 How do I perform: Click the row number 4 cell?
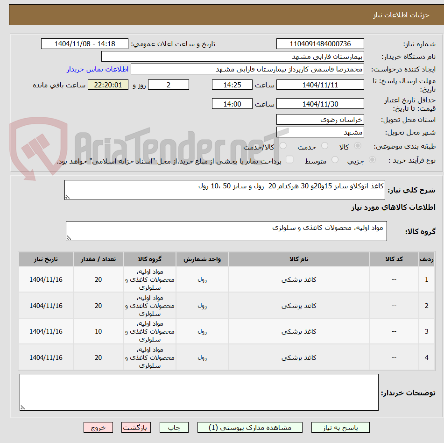[x=426, y=357]
